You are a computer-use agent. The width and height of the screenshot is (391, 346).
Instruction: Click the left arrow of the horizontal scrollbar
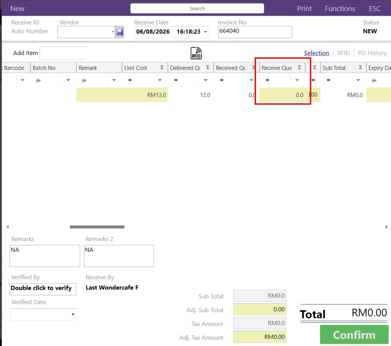(x=8, y=227)
